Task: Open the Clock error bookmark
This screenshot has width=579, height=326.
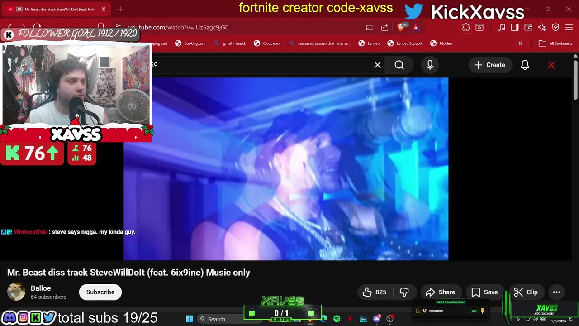Action: (x=267, y=43)
